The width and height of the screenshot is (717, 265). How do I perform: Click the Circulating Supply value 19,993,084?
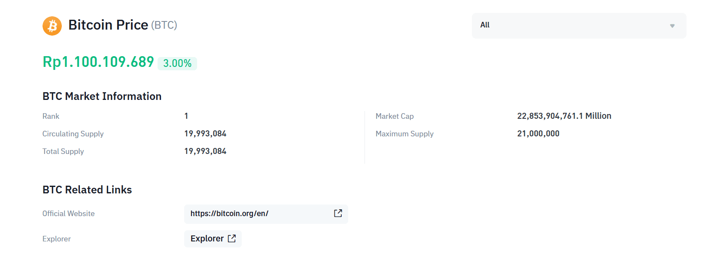click(205, 133)
